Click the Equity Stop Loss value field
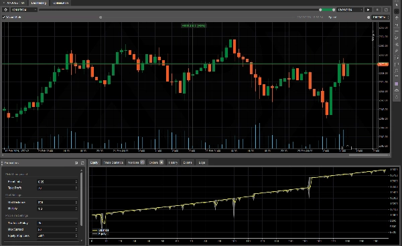This screenshot has width=402, height=246. tap(57, 236)
